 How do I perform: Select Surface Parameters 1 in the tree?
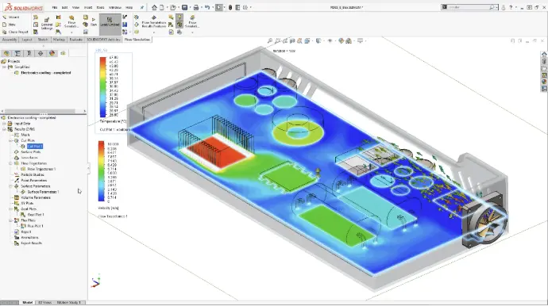(43, 192)
